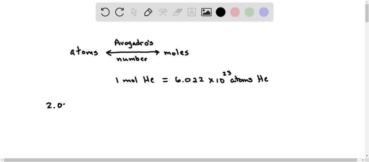Choose the purple pen color
This screenshot has width=369, height=162.
pos(264,12)
